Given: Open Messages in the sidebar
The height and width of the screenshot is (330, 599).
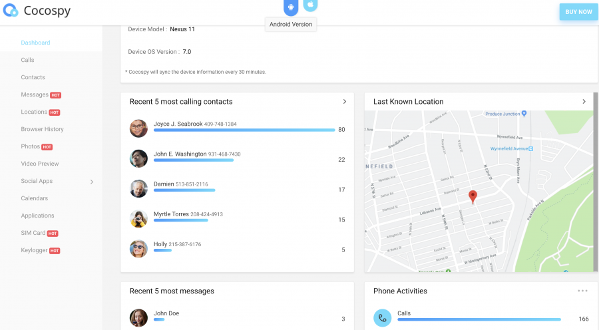Looking at the screenshot, I should (x=35, y=94).
